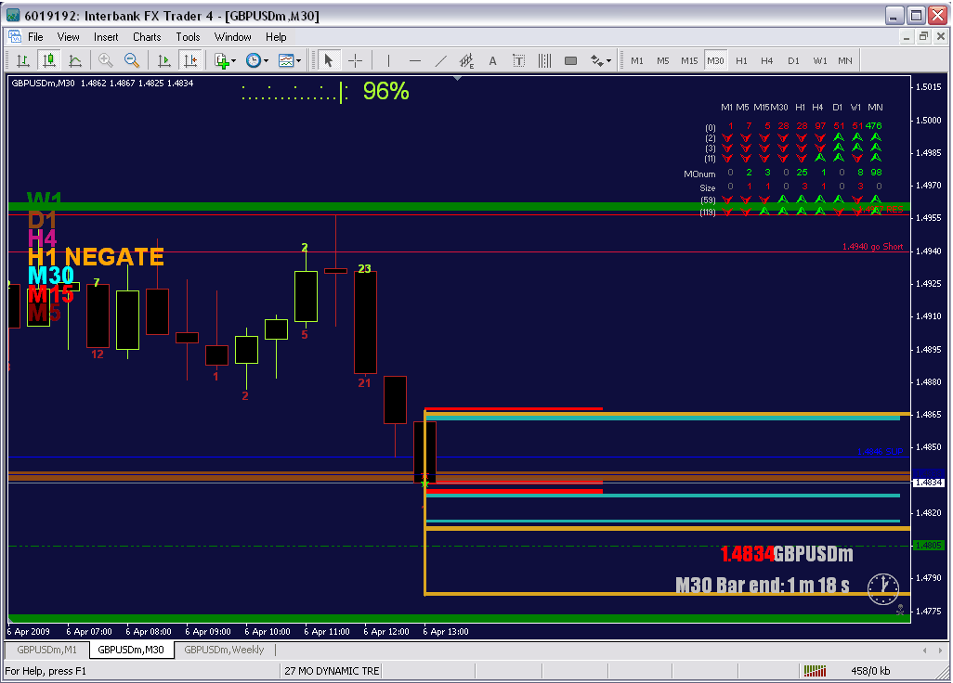Click the '6 Apr 13:00' time axis label

point(446,631)
